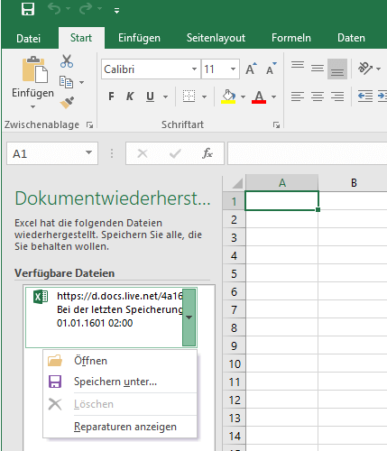
Task: Switch to the Einfügen ribbon tab
Action: pos(139,38)
